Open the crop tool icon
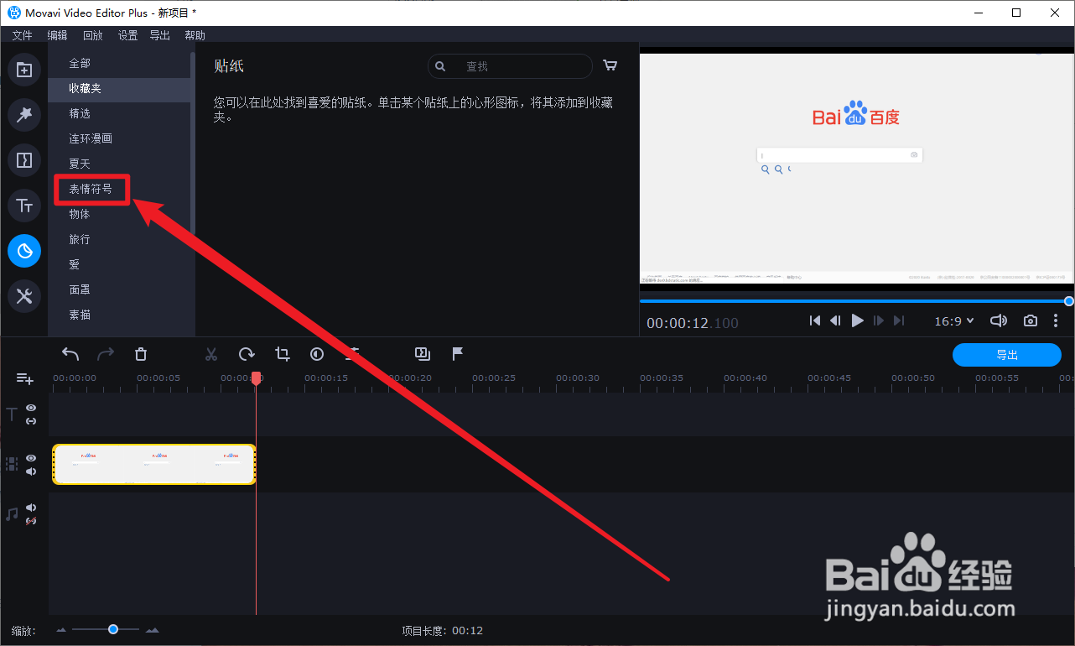Screen dimensions: 1075x646 [282, 354]
